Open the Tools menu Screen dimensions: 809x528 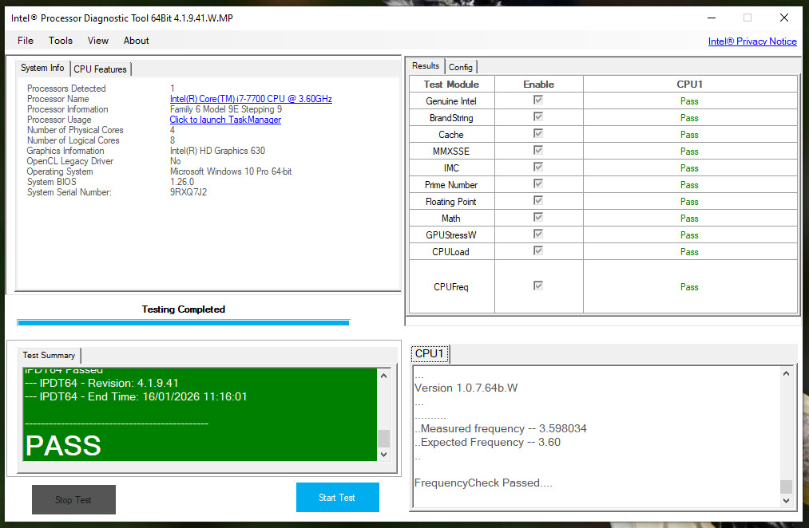click(61, 41)
